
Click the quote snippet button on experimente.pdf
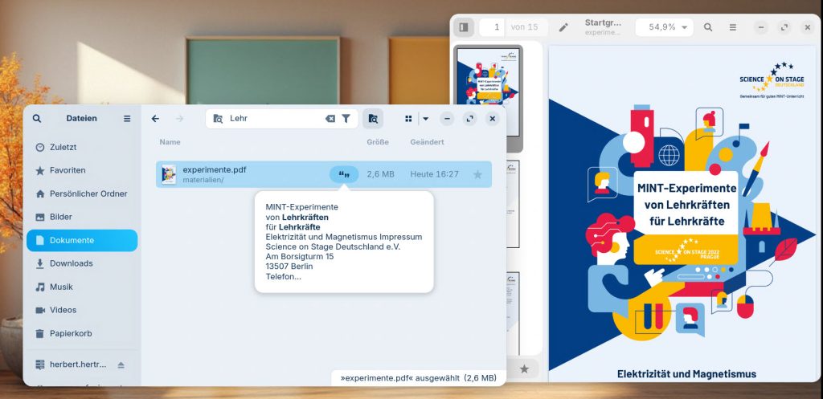(344, 174)
